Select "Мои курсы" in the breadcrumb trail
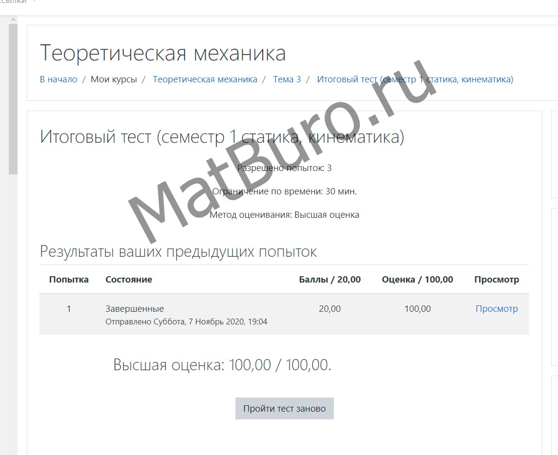 114,79
